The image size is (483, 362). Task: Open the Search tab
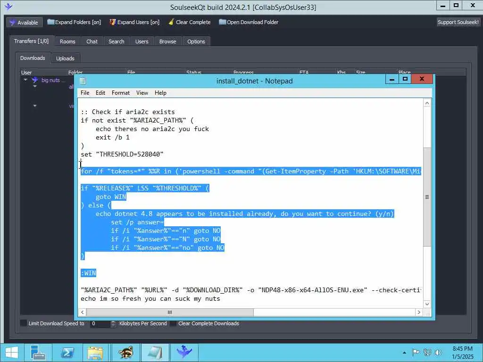click(x=117, y=41)
